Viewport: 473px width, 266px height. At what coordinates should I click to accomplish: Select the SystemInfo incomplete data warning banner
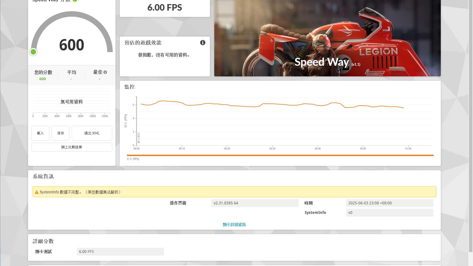(234, 192)
